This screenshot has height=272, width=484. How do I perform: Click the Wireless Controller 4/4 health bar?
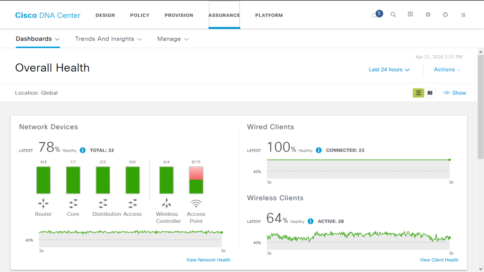tap(166, 180)
